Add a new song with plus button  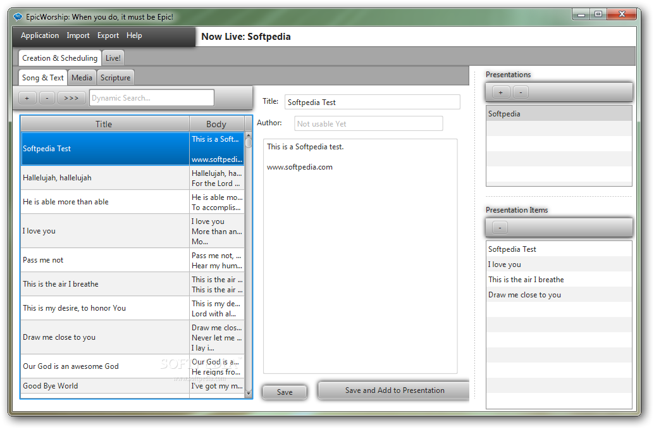coord(27,98)
